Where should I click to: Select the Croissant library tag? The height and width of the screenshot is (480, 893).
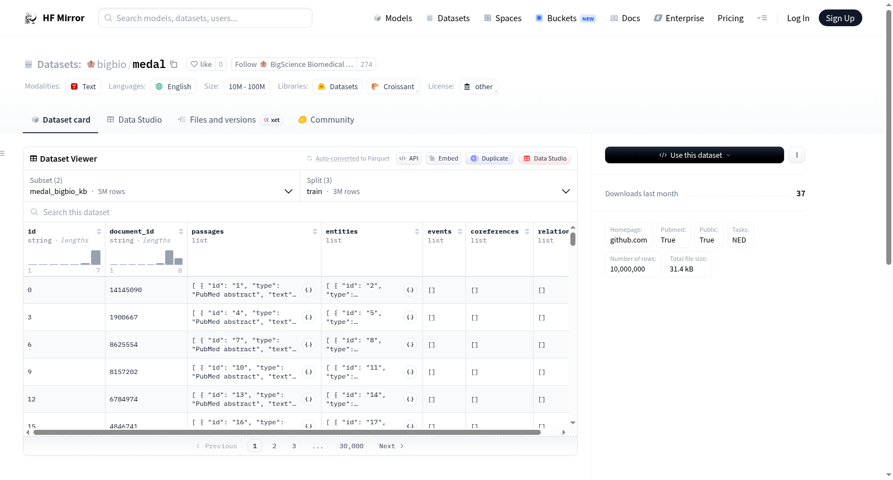[x=393, y=86]
